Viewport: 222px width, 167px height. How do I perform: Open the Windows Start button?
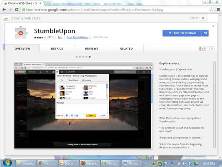7,162
